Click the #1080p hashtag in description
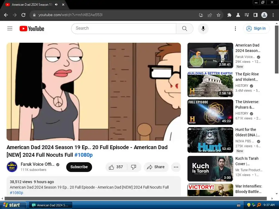279x209 pixels. tap(16, 193)
